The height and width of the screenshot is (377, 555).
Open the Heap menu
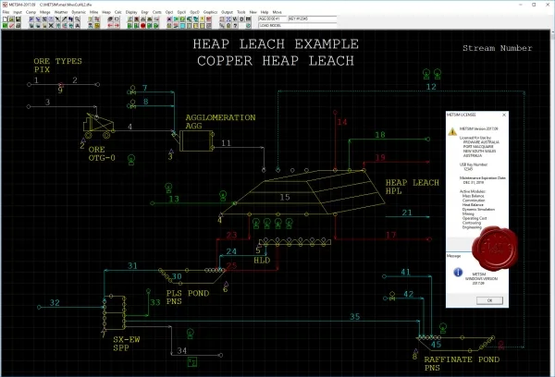point(106,12)
